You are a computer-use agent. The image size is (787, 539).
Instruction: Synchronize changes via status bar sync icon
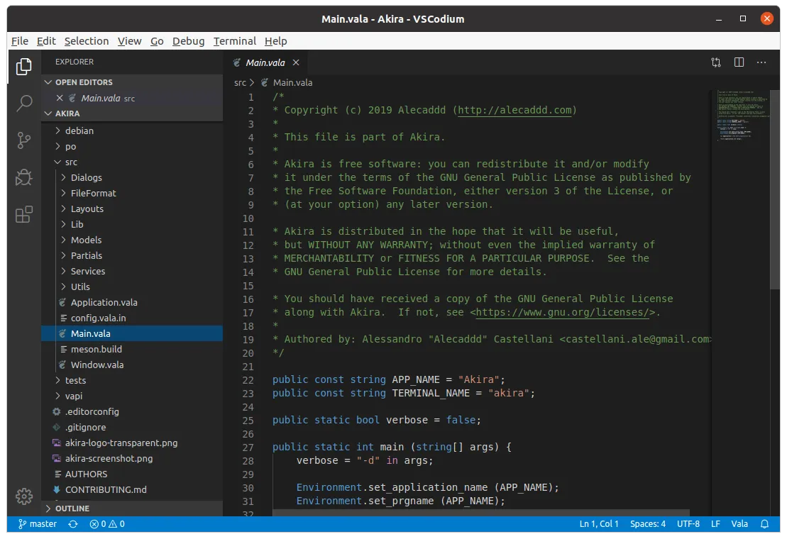73,524
